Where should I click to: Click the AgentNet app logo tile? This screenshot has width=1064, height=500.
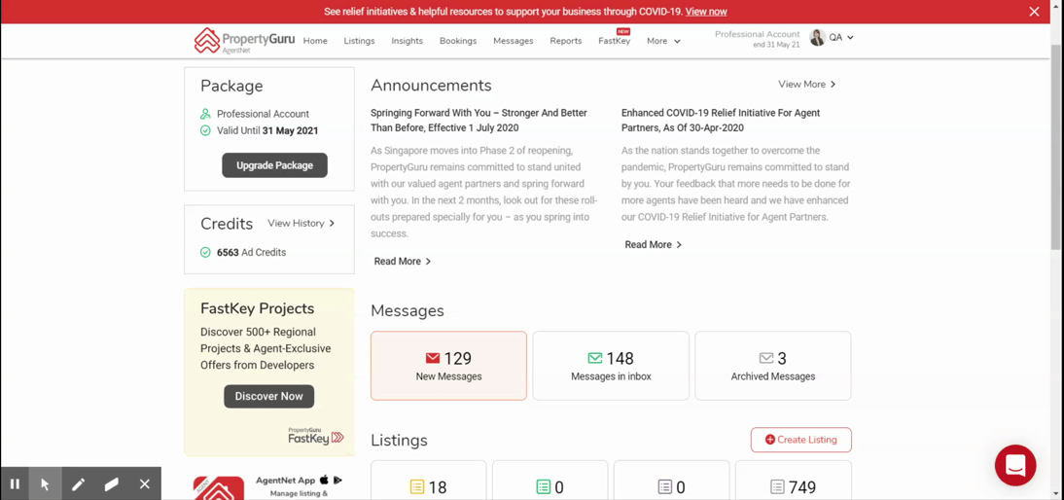pyautogui.click(x=219, y=487)
